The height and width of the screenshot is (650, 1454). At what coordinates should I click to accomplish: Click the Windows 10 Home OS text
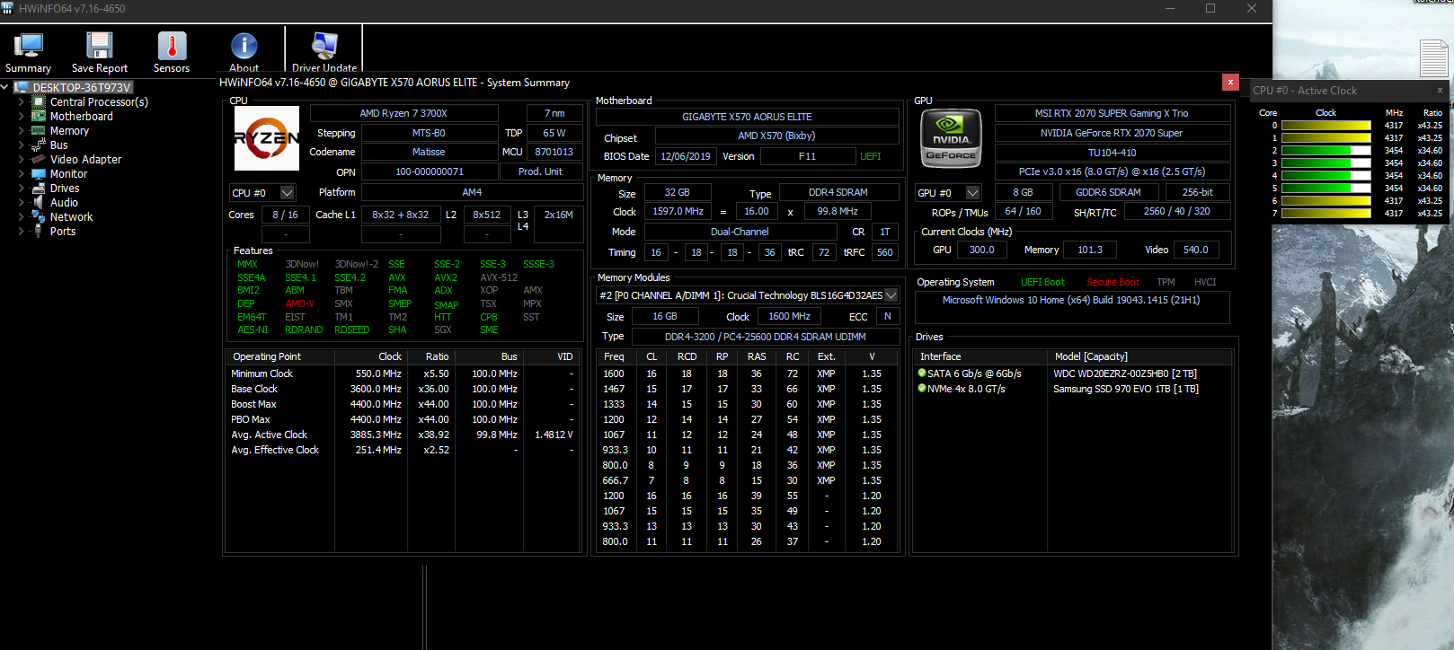1071,300
